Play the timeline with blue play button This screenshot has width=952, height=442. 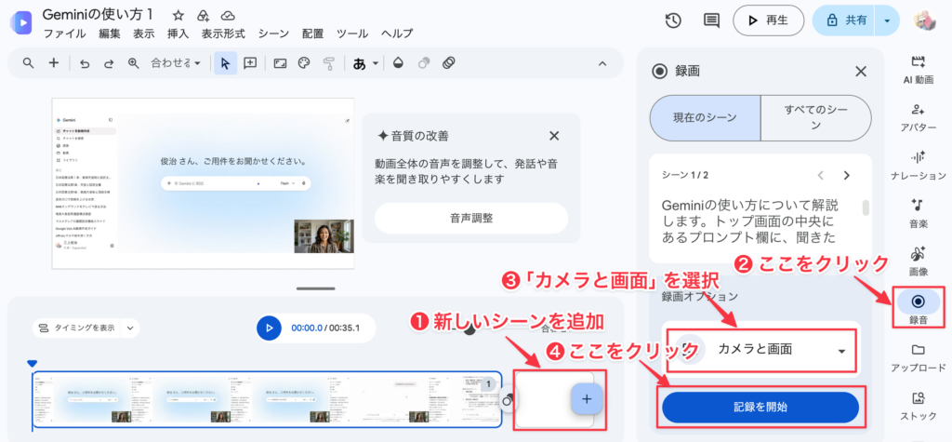269,328
